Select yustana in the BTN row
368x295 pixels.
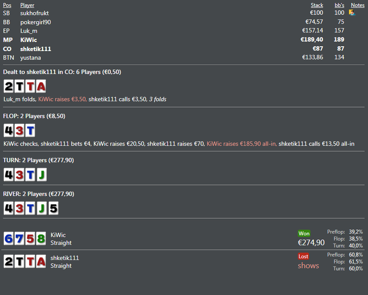click(x=30, y=58)
